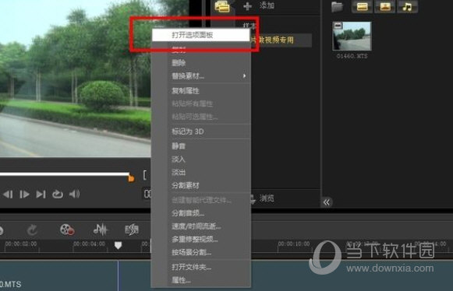453x291 pixels.
Task: Collapse the library panel with double-chevron
Action: click(x=327, y=202)
